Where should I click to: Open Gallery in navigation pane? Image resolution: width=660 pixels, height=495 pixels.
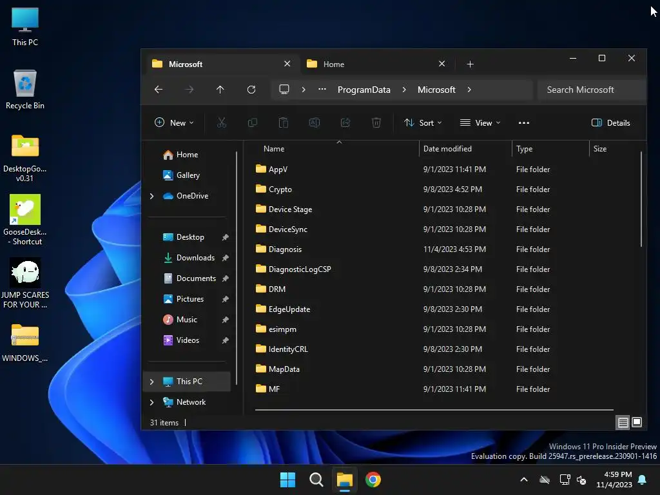tap(188, 175)
